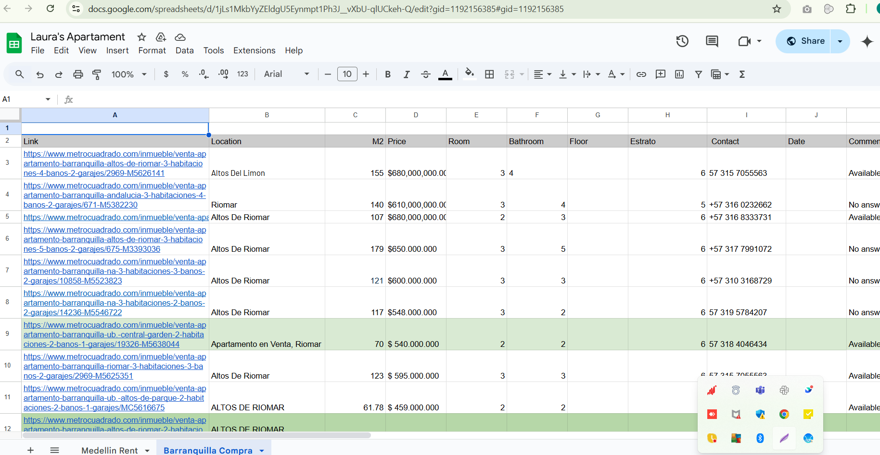Click the insert link icon

(x=641, y=74)
